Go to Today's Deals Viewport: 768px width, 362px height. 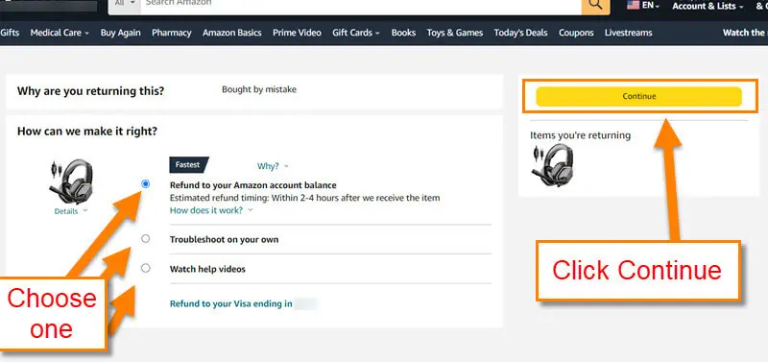coord(520,33)
